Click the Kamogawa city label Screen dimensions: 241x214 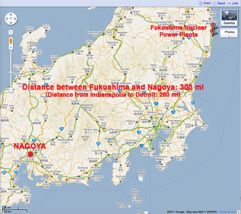pos(179,158)
